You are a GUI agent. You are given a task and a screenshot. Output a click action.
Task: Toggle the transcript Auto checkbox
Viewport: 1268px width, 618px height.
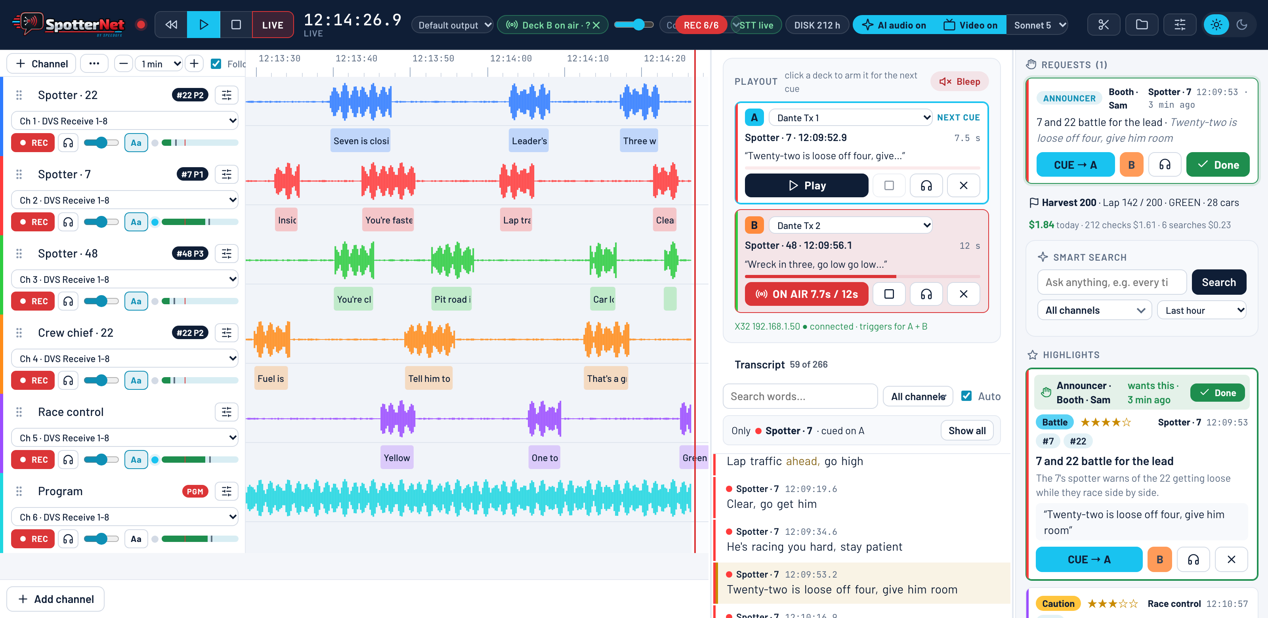tap(966, 396)
